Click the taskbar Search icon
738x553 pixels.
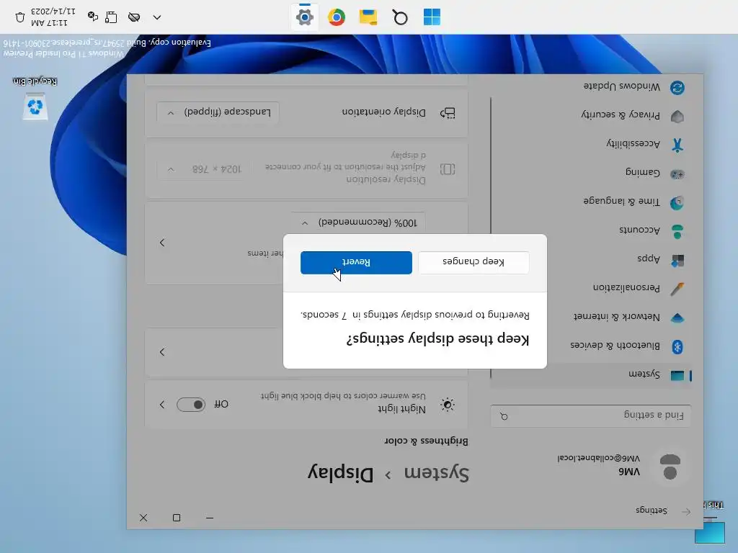point(399,17)
